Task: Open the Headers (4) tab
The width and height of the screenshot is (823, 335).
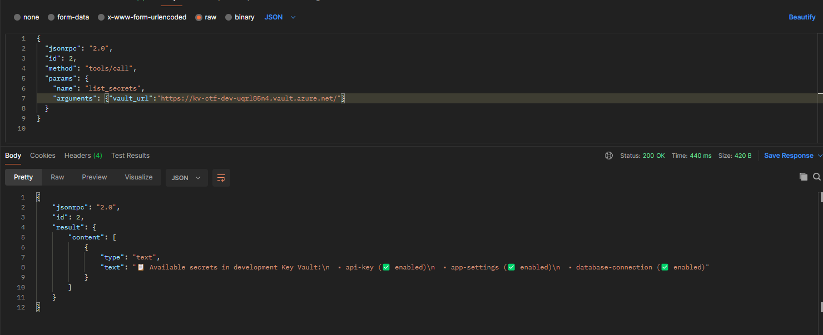Action: click(x=83, y=156)
